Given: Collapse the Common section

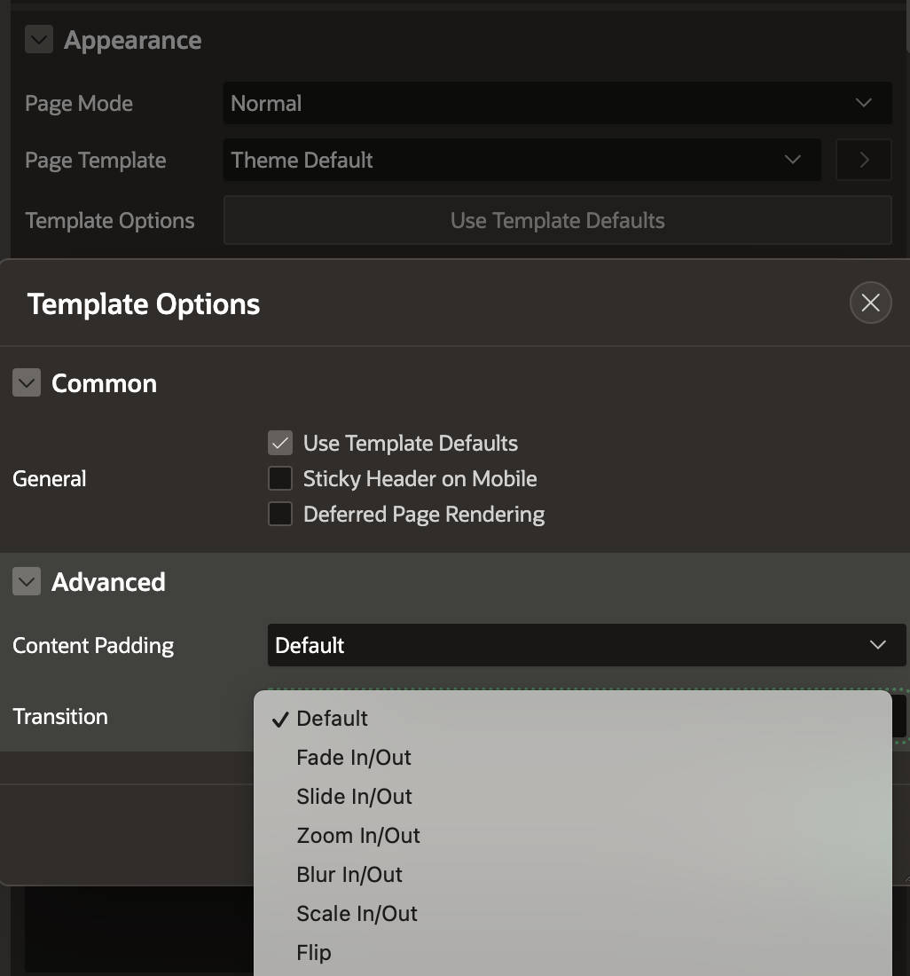Looking at the screenshot, I should click(27, 382).
